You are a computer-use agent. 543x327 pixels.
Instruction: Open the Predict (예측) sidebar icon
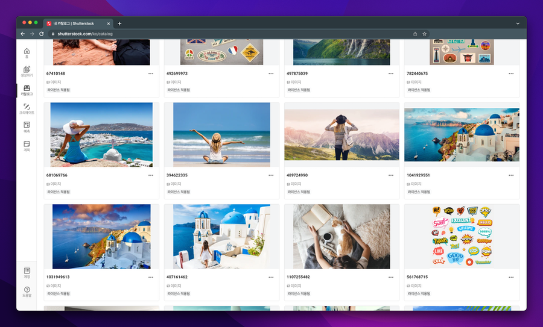(27, 127)
